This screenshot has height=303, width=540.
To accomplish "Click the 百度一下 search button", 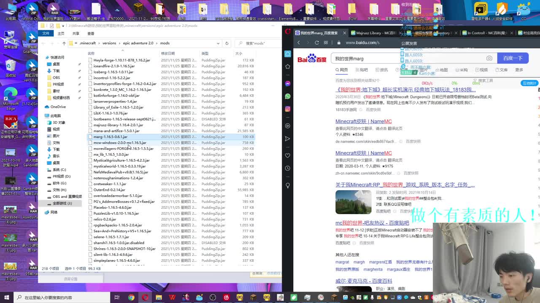I will coord(513,58).
